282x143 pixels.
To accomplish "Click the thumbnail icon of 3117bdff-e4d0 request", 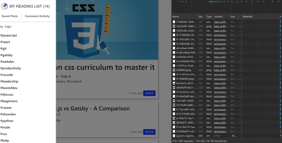I will coord(174,105).
